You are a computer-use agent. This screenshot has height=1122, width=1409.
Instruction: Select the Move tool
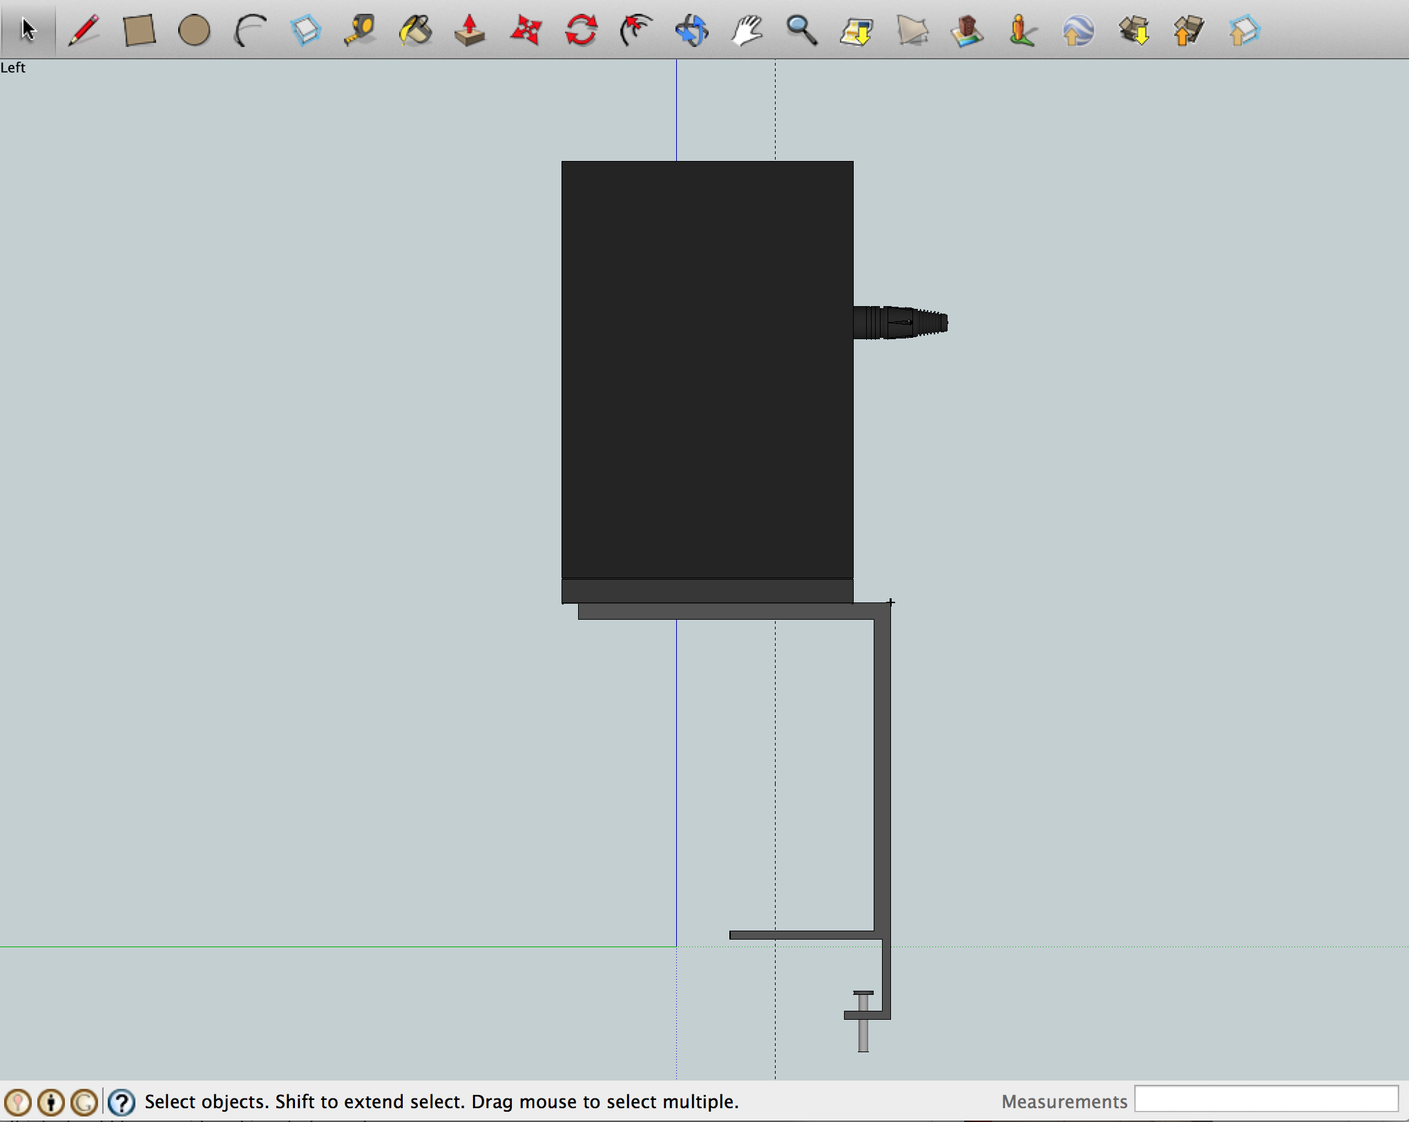point(526,30)
